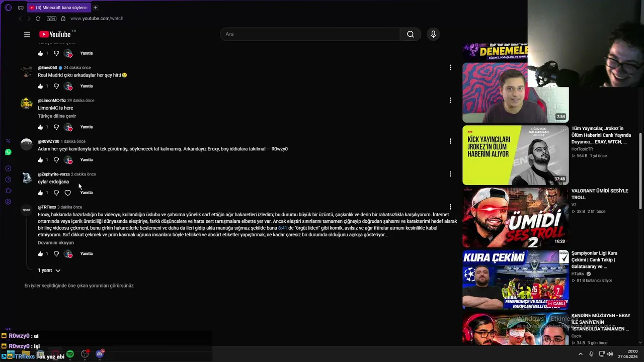
Task: Open options menu for @LimonMC-f5z comment
Action: [450, 100]
